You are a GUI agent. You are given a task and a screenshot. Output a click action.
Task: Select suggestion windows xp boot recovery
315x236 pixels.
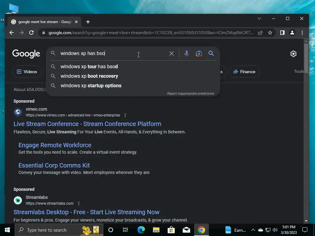click(x=133, y=76)
